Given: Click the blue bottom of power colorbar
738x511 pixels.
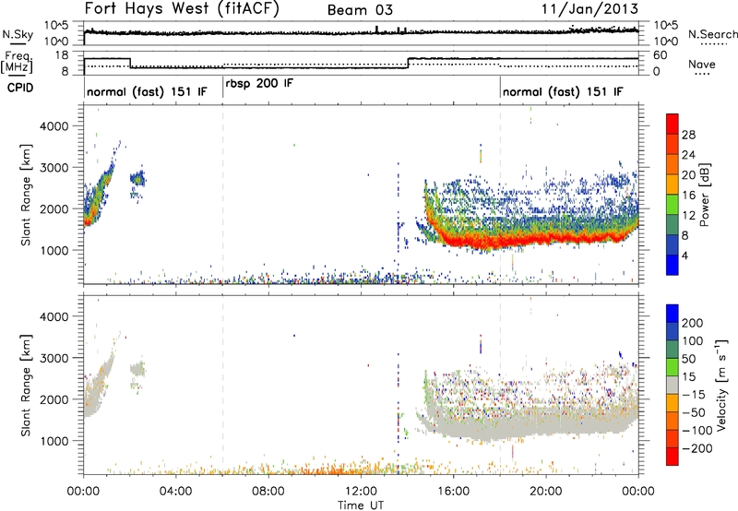Looking at the screenshot, I should (x=673, y=266).
